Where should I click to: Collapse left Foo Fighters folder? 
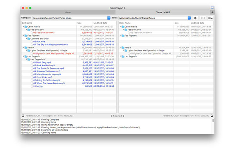23,36
